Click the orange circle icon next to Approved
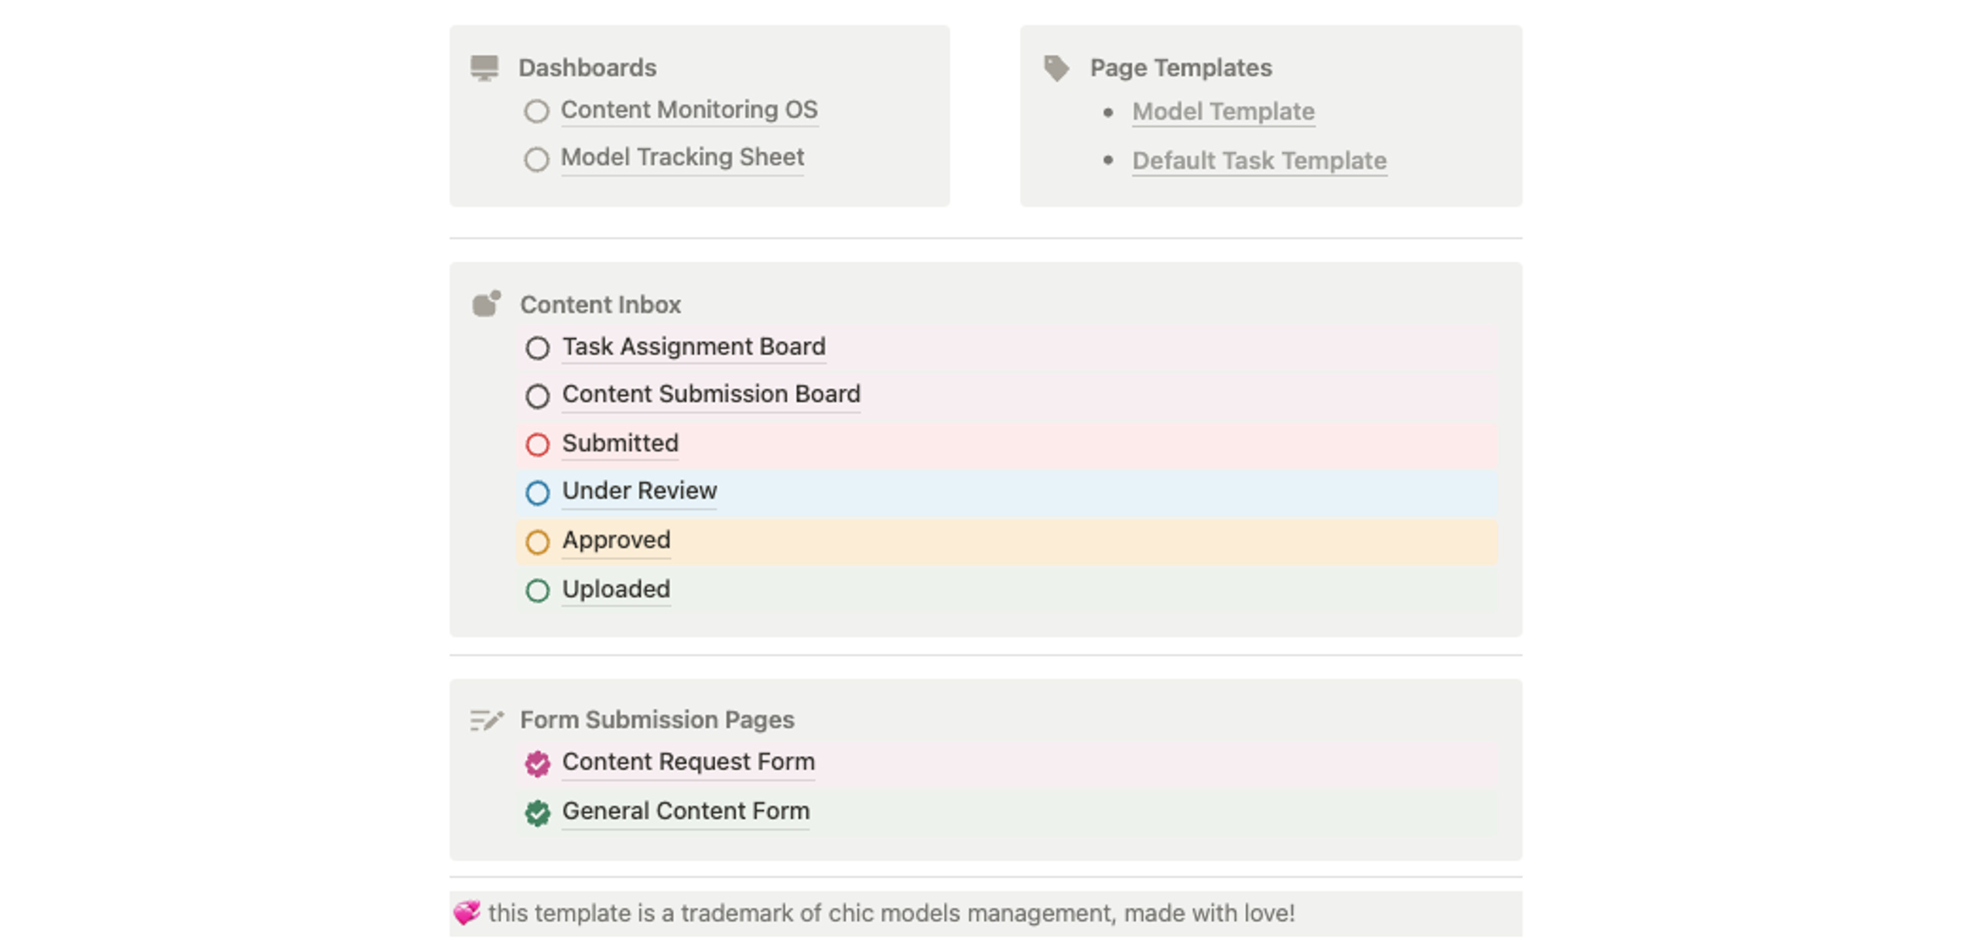The image size is (1981, 940). [x=537, y=542]
